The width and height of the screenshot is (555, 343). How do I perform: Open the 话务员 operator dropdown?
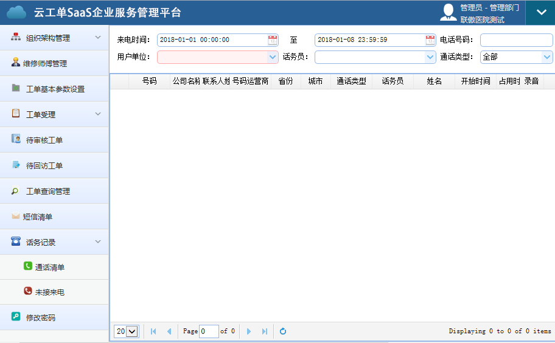pyautogui.click(x=430, y=57)
